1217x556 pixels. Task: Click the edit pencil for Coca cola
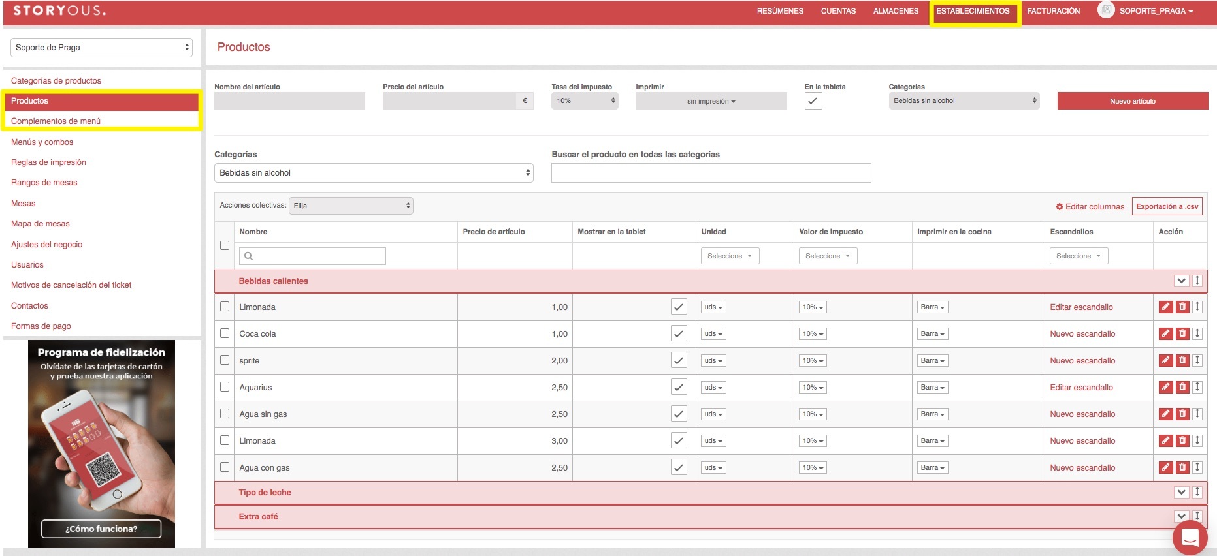[1165, 333]
